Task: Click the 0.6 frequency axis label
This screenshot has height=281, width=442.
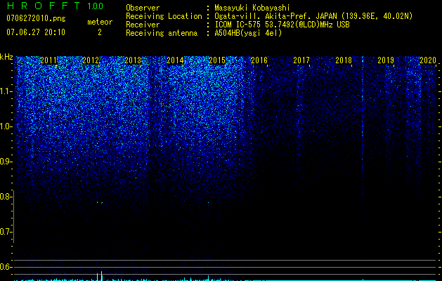Action: point(6,267)
